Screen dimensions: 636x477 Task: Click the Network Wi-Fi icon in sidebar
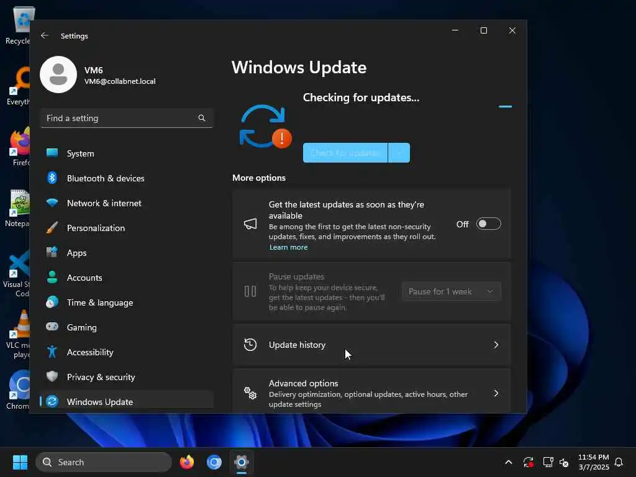click(52, 202)
